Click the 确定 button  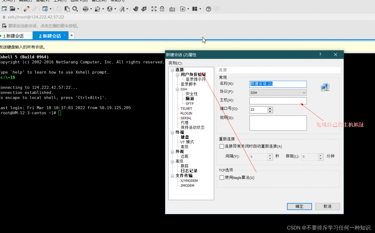(299, 206)
